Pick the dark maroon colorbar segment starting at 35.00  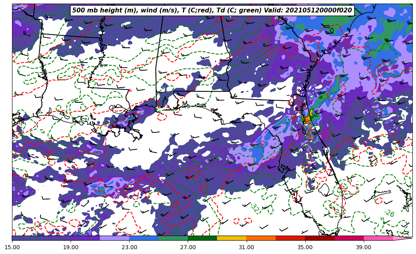[320, 238]
